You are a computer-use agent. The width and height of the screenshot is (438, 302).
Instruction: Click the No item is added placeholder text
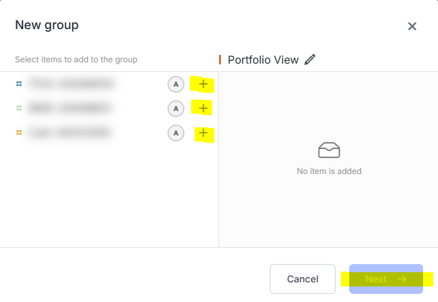click(329, 171)
